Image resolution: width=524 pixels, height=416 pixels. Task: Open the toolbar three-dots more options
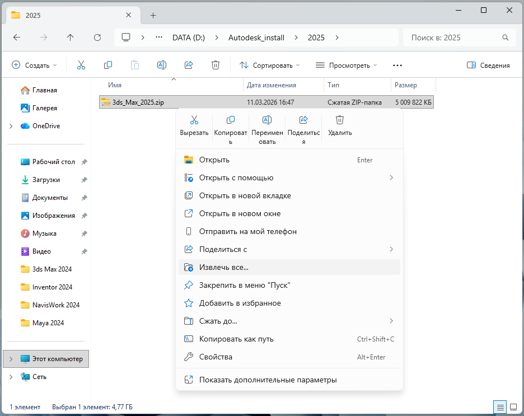397,66
